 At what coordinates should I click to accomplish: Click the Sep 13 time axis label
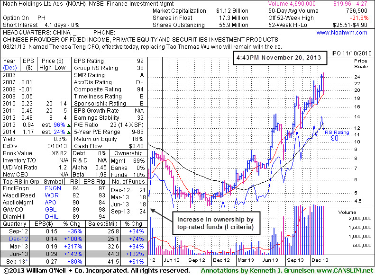tap(295, 260)
